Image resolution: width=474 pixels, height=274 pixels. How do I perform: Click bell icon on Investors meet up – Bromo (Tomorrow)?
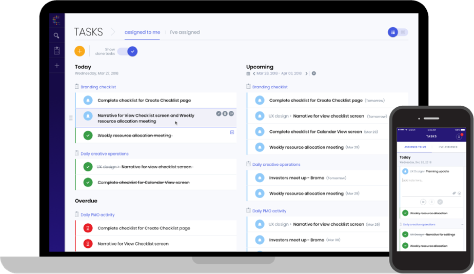(x=260, y=178)
